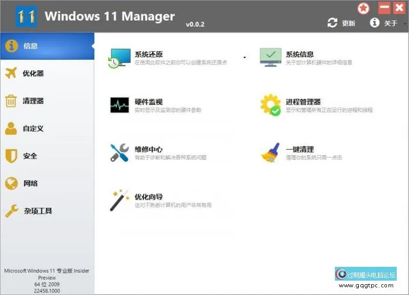Click the globe icon for 网络

pyautogui.click(x=10, y=183)
